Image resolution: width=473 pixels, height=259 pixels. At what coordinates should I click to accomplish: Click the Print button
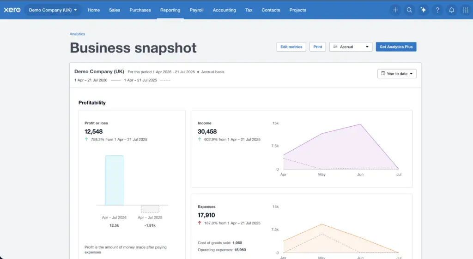tap(317, 47)
